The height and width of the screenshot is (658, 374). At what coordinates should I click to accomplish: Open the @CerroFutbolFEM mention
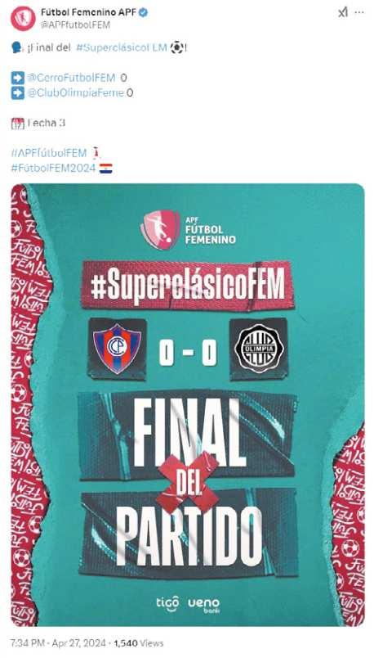pyautogui.click(x=71, y=78)
